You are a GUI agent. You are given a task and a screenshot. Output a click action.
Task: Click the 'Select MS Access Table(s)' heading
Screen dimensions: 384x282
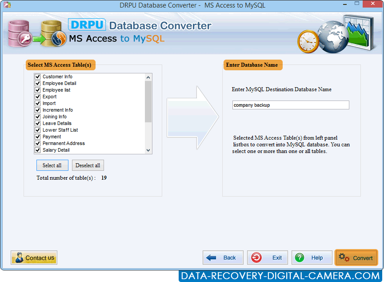[x=60, y=65]
